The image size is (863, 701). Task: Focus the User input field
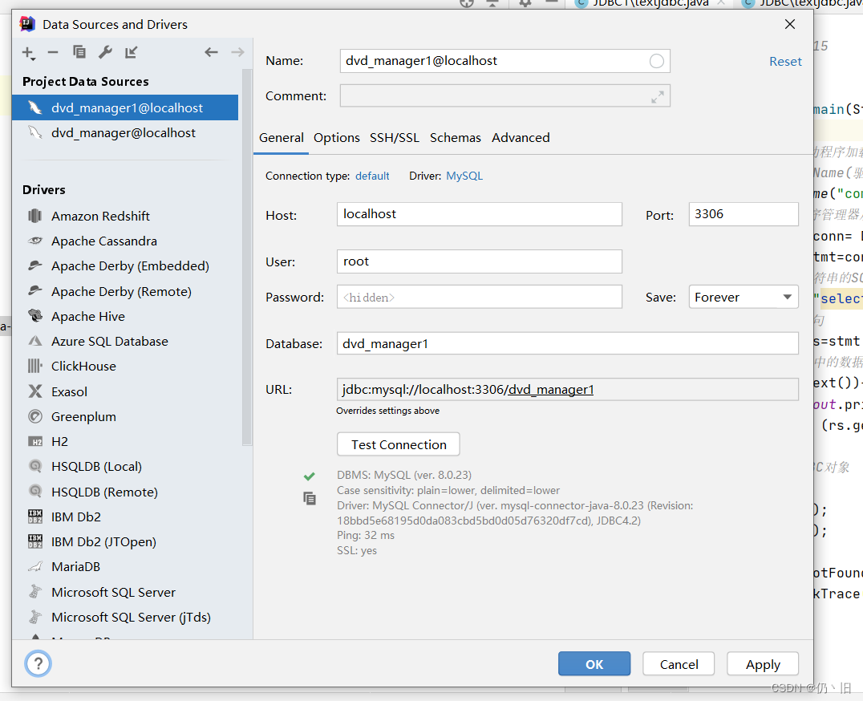480,261
